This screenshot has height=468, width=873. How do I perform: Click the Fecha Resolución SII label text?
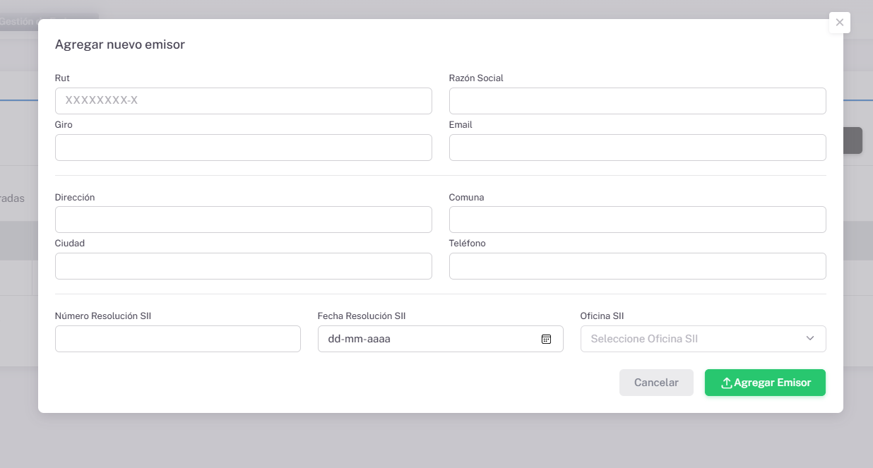click(362, 316)
